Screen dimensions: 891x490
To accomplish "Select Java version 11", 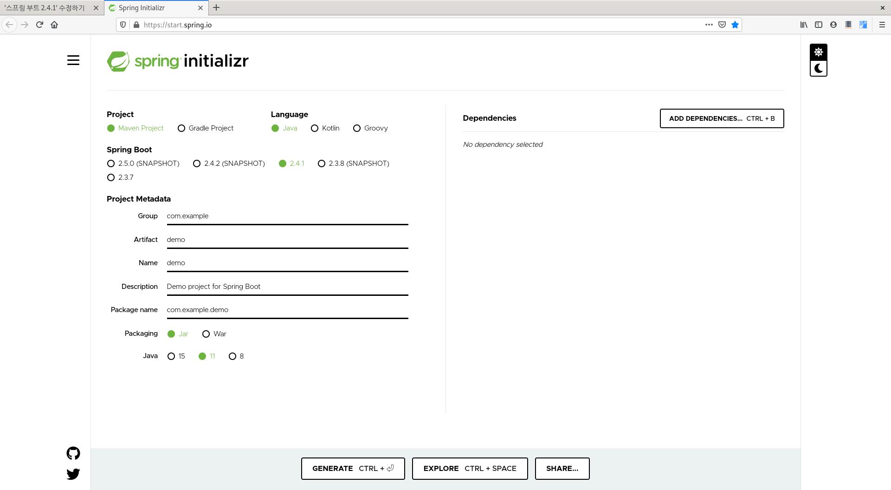I will click(207, 356).
